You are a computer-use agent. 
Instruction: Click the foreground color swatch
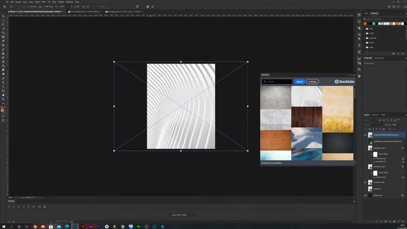point(3,110)
